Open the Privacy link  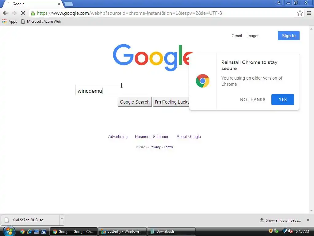[155, 147]
